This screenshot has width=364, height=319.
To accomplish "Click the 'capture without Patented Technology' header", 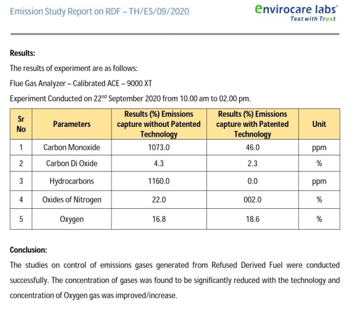I will pyautogui.click(x=159, y=124).
